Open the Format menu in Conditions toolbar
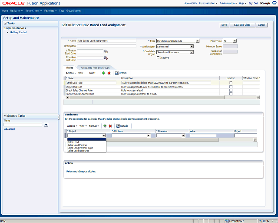Image resolution: width=278 pixels, height=223 pixels. 94,126
